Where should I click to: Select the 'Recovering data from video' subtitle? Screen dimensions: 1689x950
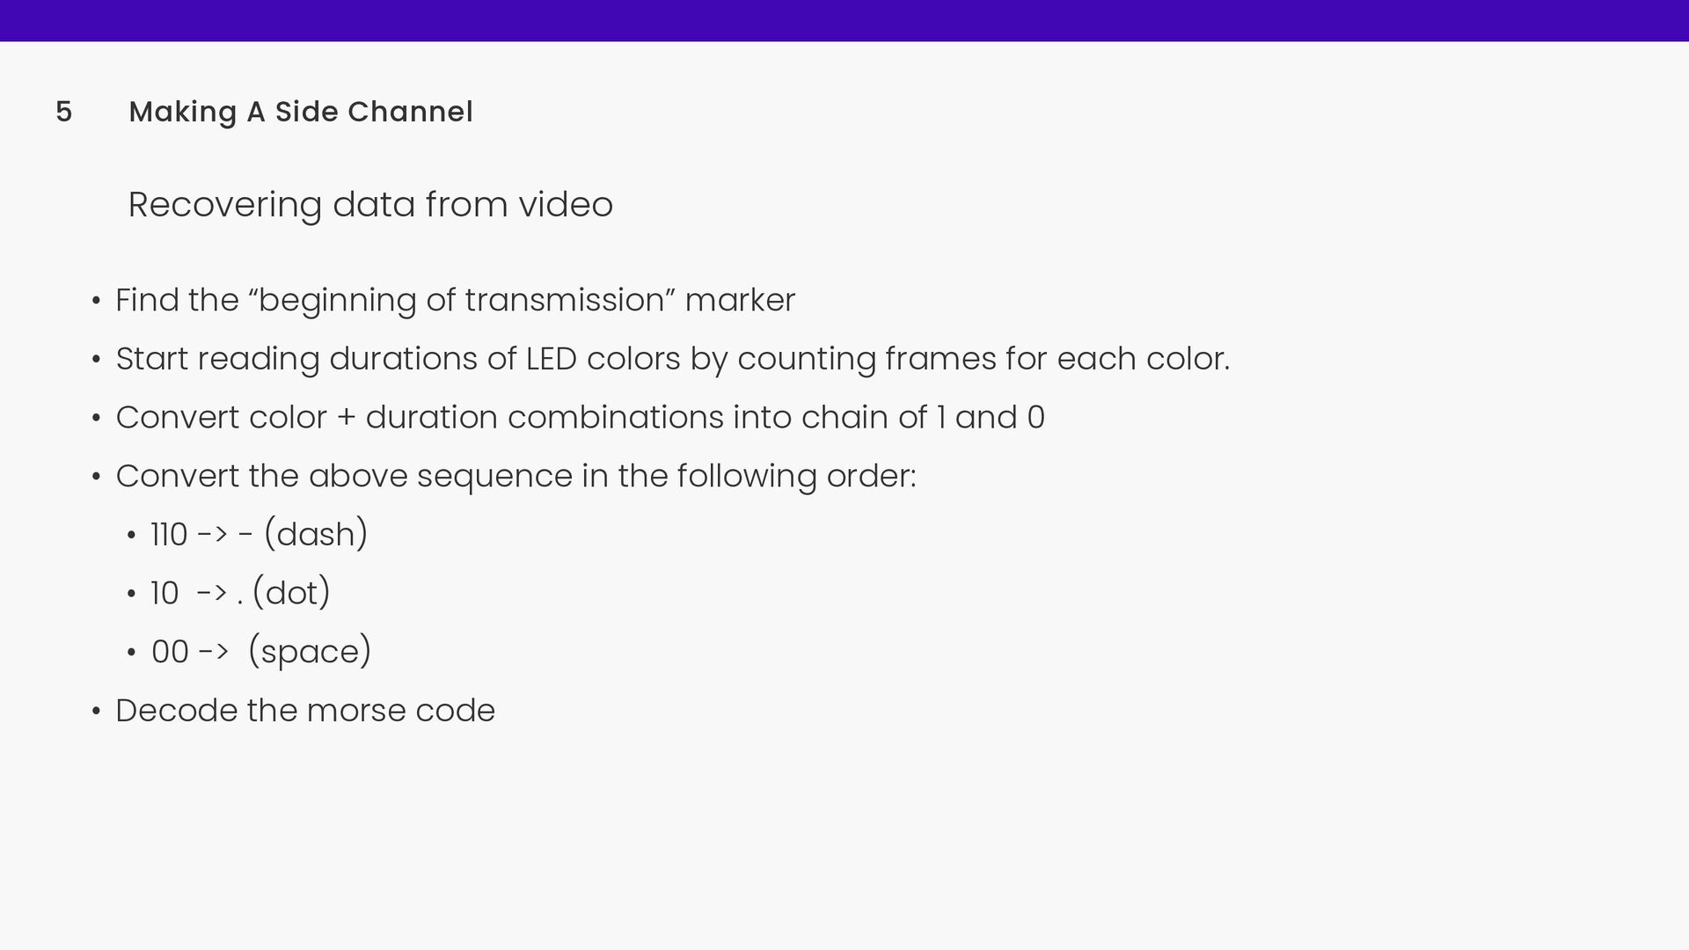[x=370, y=205]
